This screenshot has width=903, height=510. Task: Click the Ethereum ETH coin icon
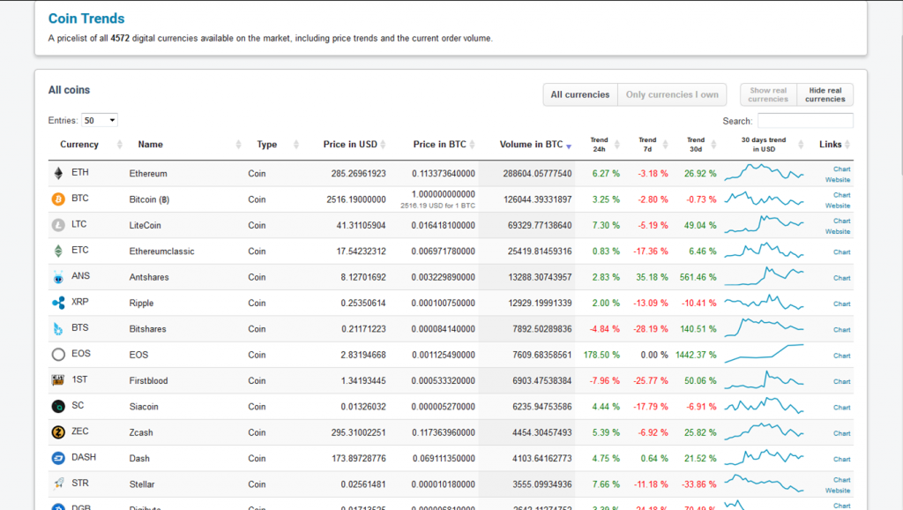(58, 173)
